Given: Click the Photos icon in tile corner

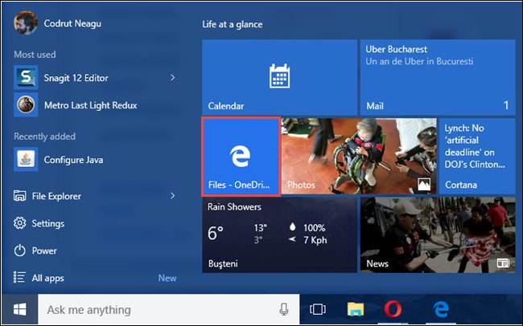Looking at the screenshot, I should point(424,184).
